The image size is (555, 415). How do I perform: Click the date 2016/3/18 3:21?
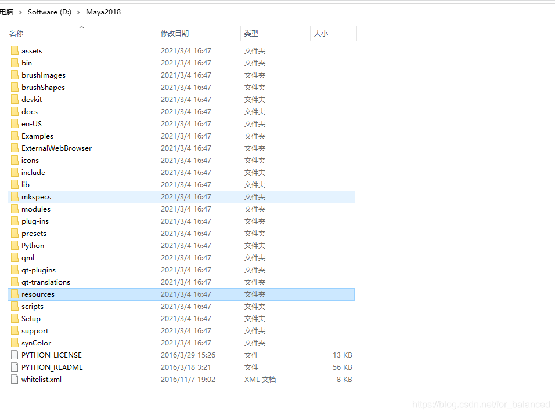[186, 367]
